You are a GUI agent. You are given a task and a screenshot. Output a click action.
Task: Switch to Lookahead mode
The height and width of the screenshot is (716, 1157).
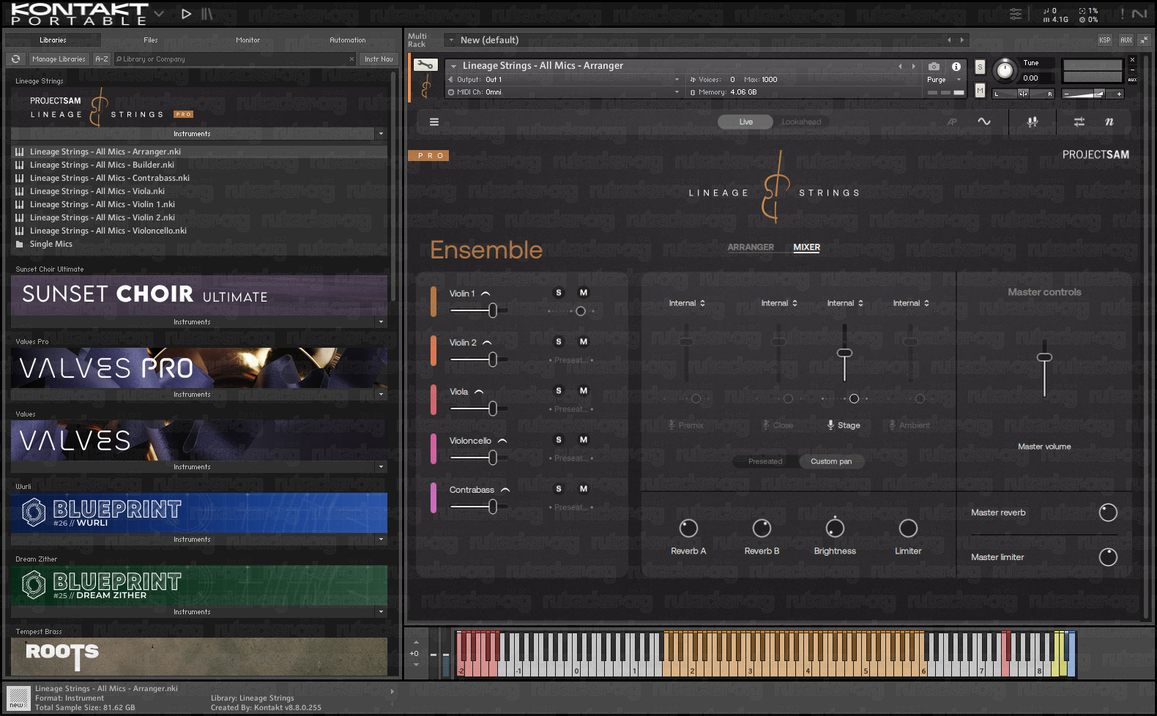pos(801,122)
